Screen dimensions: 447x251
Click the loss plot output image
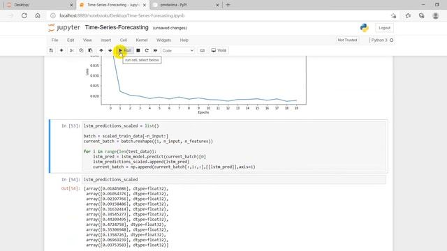point(197,85)
